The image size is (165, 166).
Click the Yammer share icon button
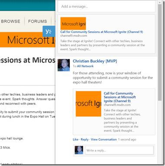click(49, 31)
